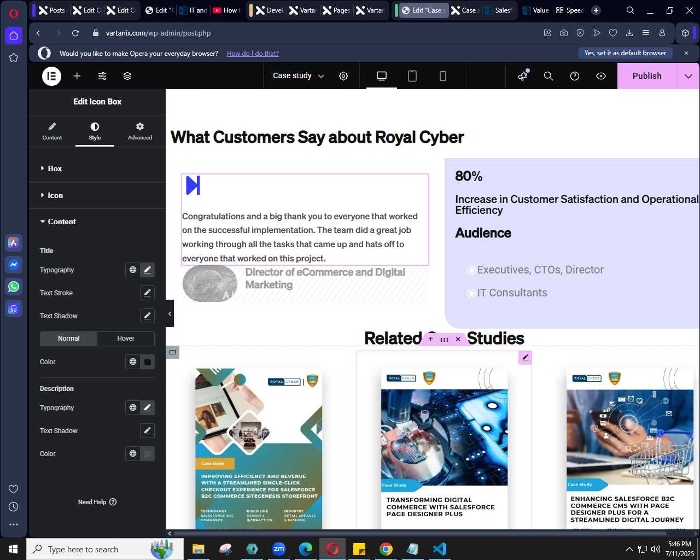
Task: Open the Description Color swatch
Action: point(147,454)
